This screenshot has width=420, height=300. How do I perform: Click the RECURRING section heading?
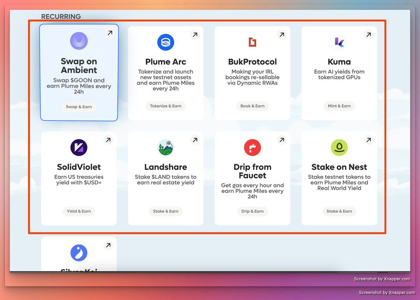tap(61, 16)
